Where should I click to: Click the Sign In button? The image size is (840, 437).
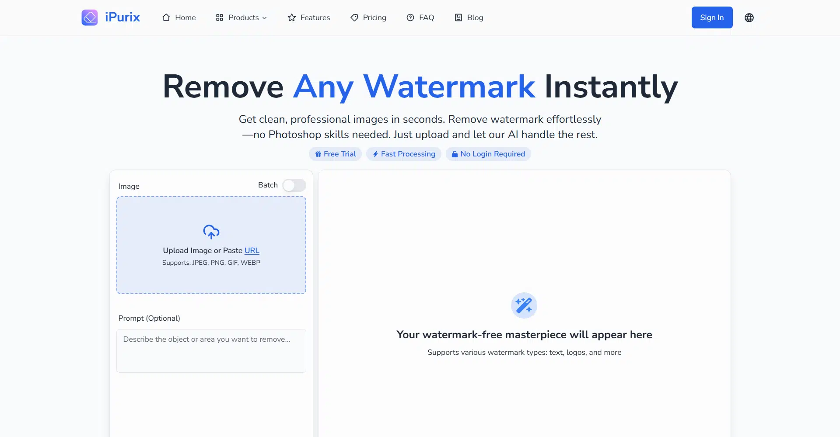click(712, 17)
